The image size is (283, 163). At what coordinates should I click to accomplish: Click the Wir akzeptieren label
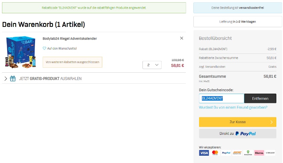point(210,147)
